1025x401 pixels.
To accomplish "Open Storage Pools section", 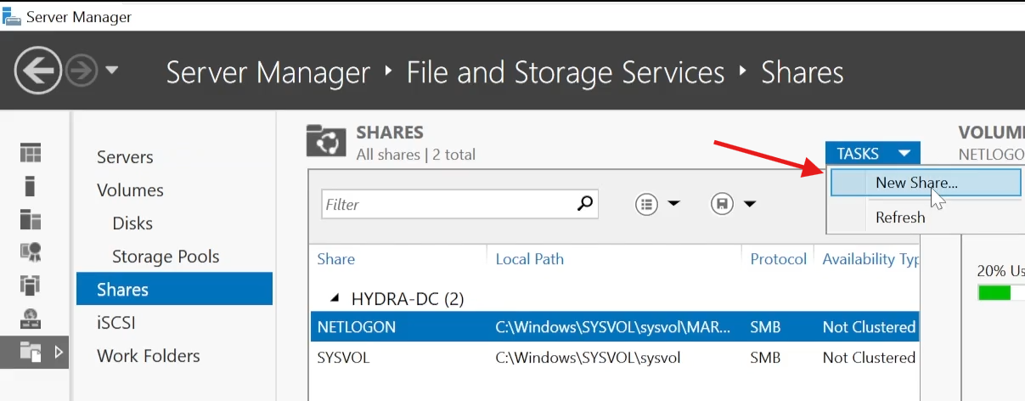I will 166,257.
